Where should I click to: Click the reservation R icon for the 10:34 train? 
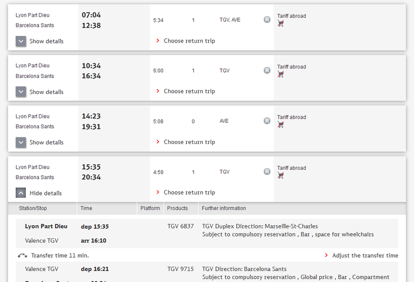pos(267,70)
